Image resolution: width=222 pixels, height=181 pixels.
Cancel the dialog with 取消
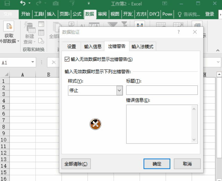click(187, 164)
